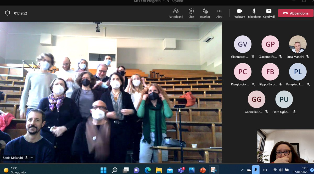Click muted mic icon beside Luca Mancini
This screenshot has width=314, height=174.
(x=308, y=57)
